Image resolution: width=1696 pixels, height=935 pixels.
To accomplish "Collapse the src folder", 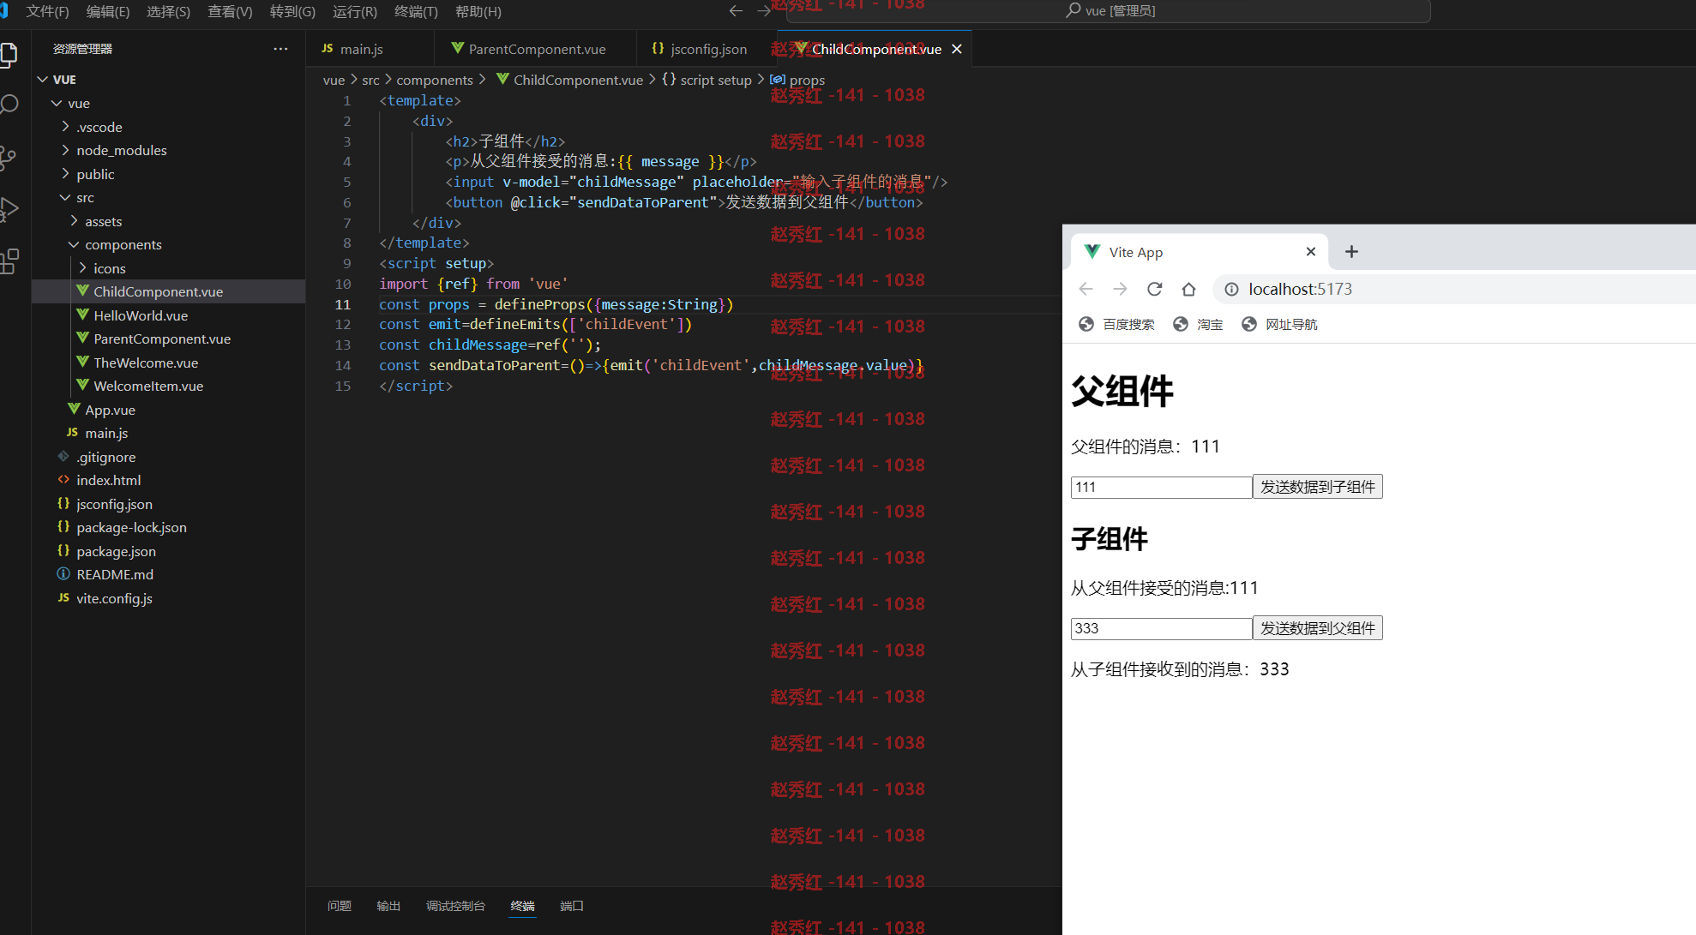I will 65,197.
